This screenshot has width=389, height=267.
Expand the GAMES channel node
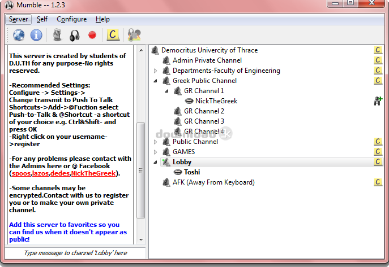(x=156, y=152)
